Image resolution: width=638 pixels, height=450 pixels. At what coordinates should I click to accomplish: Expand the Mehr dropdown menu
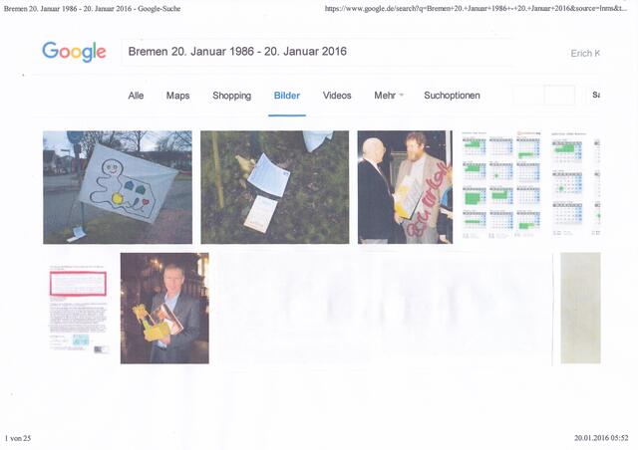[x=389, y=96]
